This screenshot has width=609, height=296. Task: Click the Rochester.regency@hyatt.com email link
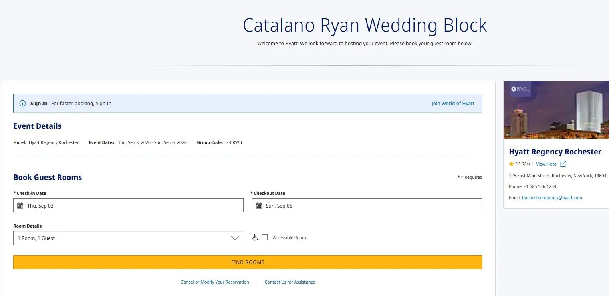552,198
